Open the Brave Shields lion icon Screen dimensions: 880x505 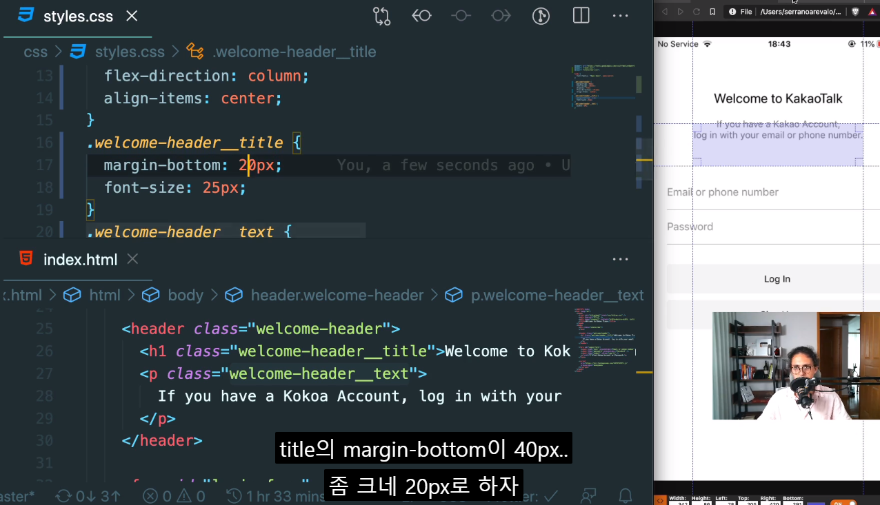[x=856, y=12]
